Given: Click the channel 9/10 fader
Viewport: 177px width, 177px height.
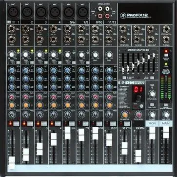Looking at the screenshot, I should pyautogui.click(x=95, y=133).
